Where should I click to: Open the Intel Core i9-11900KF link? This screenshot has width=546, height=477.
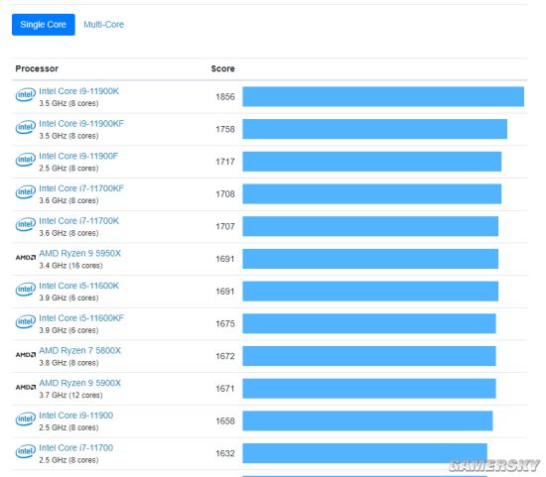pyautogui.click(x=81, y=123)
